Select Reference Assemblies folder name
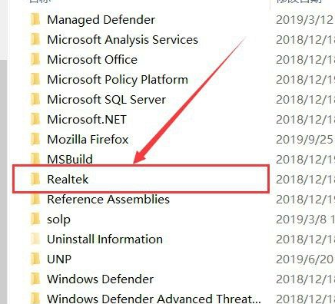Viewport: 335px width, 304px height. 108,199
